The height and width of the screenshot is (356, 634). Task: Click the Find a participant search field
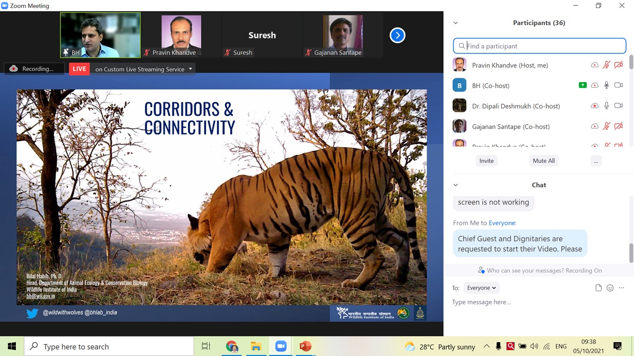540,46
